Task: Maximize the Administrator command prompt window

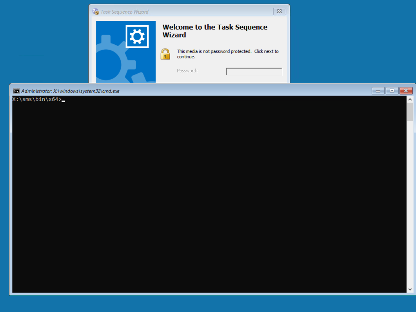Action: point(392,91)
